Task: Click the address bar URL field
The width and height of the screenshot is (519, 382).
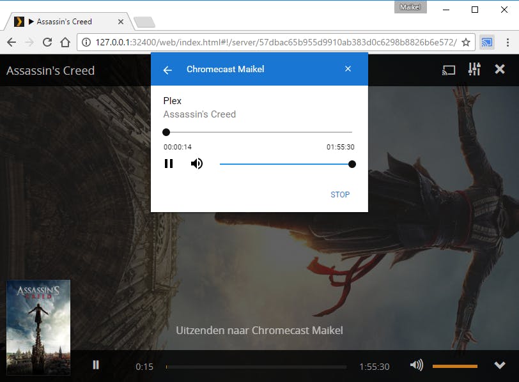Action: [275, 42]
